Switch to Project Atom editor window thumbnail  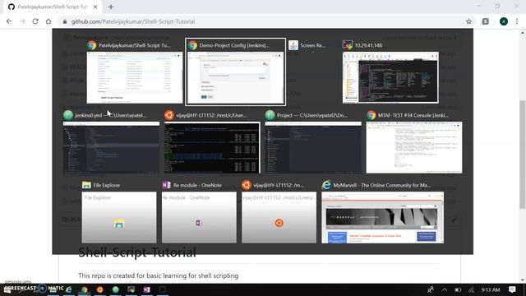tap(313, 147)
